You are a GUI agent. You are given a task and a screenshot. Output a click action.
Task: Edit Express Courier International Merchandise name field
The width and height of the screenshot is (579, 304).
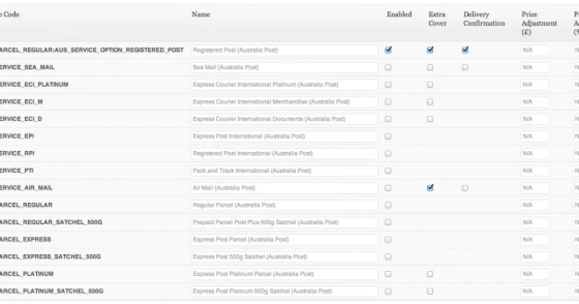coord(284,102)
